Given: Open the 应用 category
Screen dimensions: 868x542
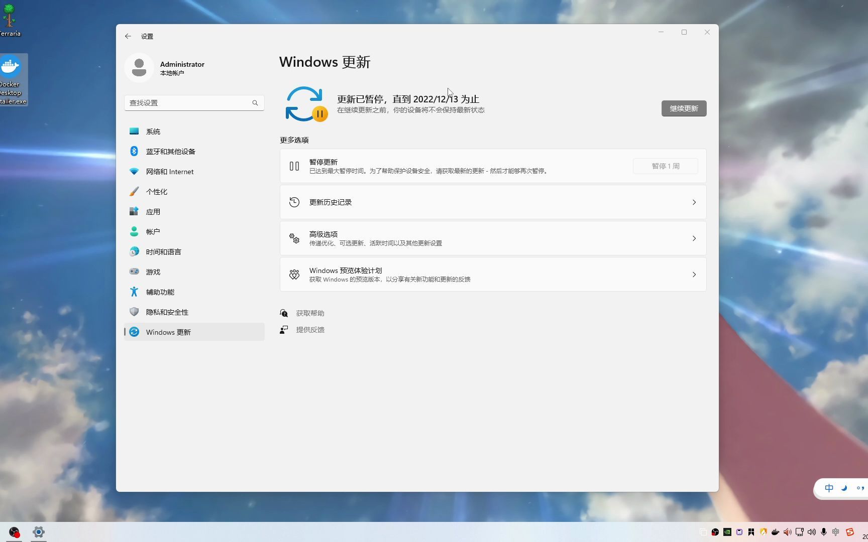Looking at the screenshot, I should tap(194, 212).
